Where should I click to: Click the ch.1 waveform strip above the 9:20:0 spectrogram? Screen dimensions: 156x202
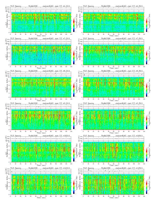pyautogui.click(x=41, y=106)
